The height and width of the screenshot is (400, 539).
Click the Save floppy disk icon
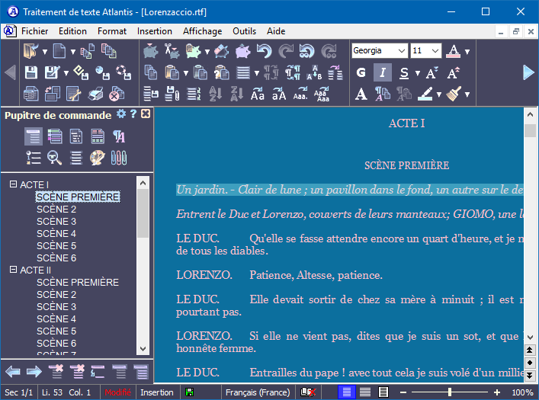click(x=31, y=72)
